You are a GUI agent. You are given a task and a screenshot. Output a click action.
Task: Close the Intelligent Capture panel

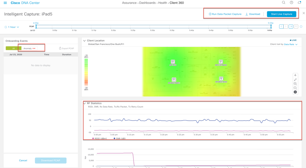pyautogui.click(x=304, y=13)
